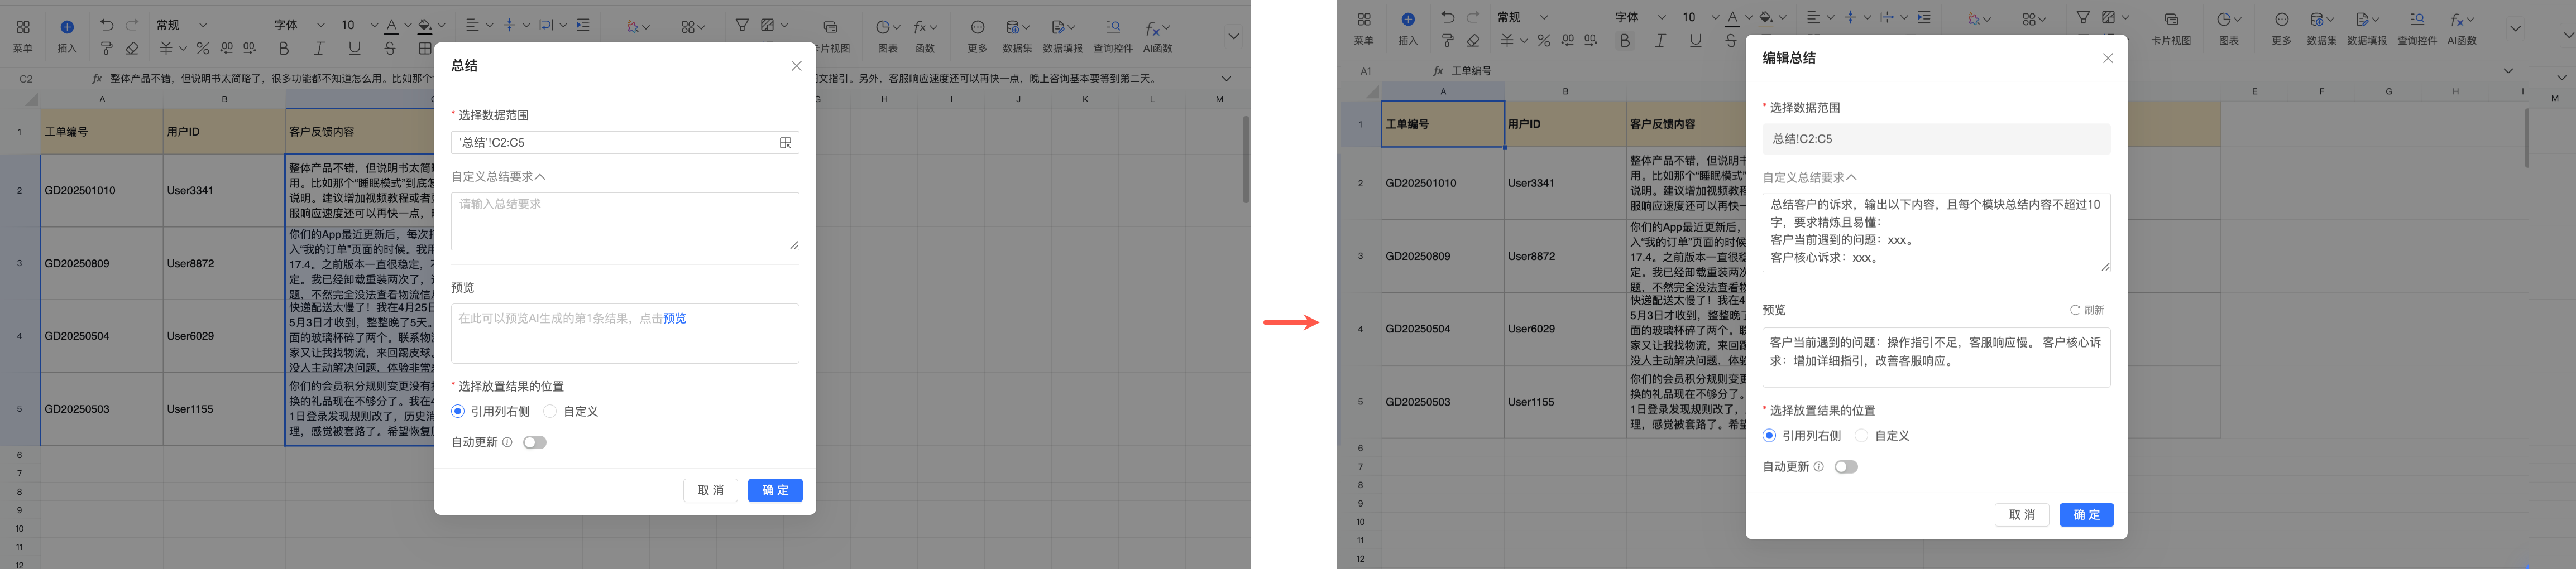Expand the formula bar showing 工单编号
The height and width of the screenshot is (569, 2576).
pos(2508,71)
